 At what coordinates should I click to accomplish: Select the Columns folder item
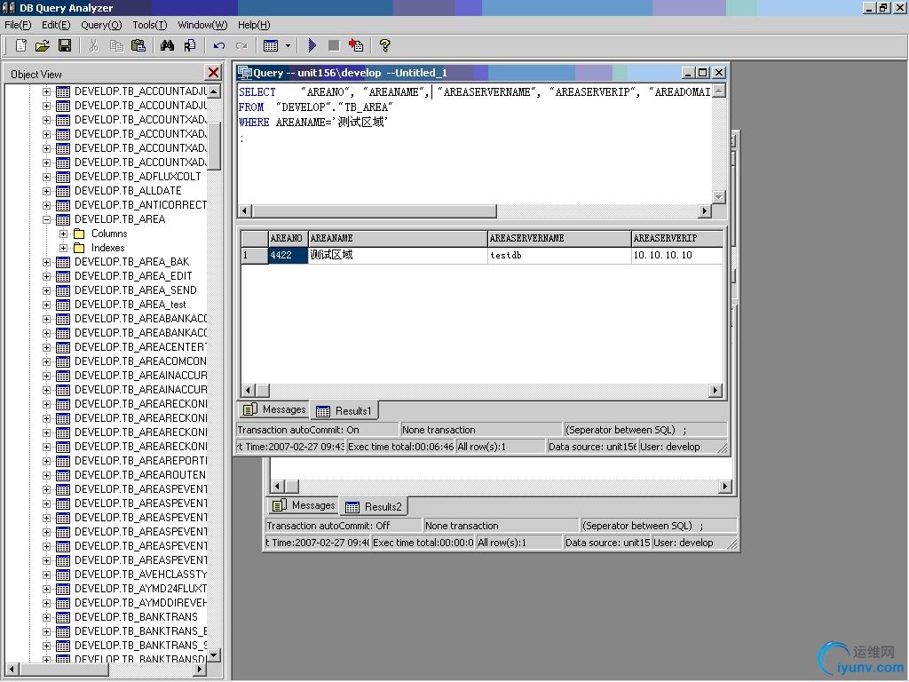[109, 234]
